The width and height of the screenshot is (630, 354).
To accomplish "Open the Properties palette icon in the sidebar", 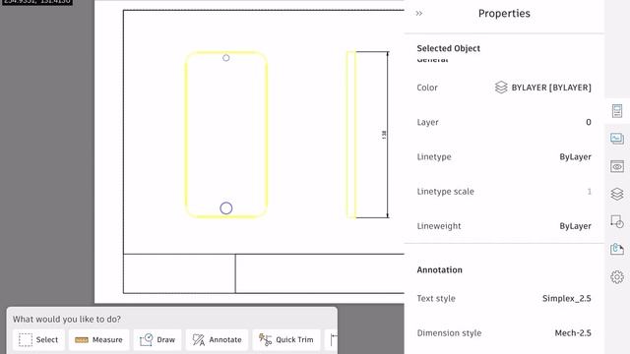I will tap(617, 111).
